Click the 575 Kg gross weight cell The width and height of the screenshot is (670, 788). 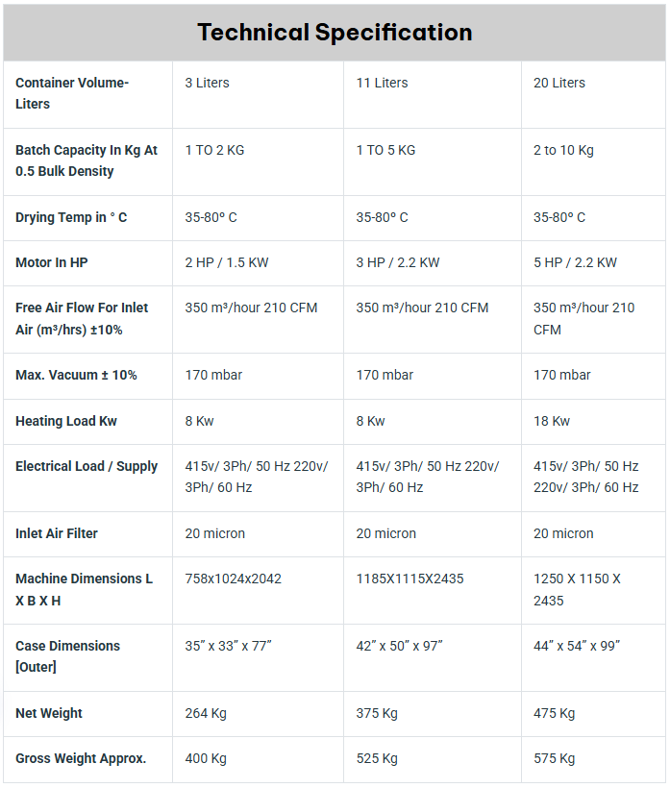click(x=555, y=758)
